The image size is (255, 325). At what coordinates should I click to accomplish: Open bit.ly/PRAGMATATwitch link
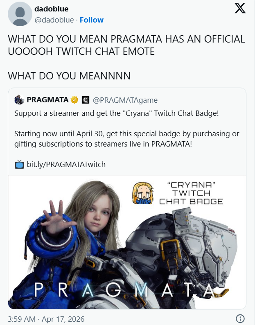66,165
